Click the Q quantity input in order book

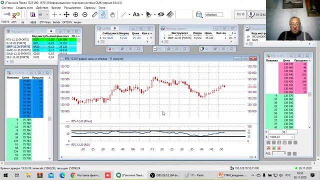pos(292,132)
